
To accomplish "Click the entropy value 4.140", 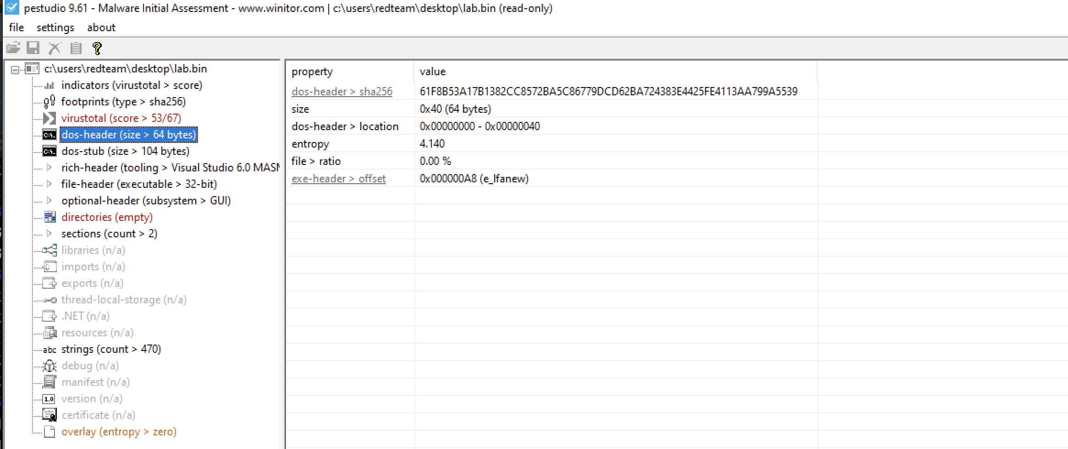I will click(432, 144).
